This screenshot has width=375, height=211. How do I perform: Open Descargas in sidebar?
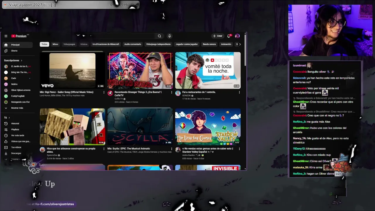coord(18,153)
